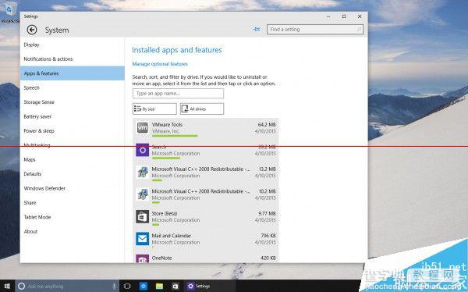
Task: Select the 13.2 MB Visual C++ 2008 Redistributable
Action: coord(206,173)
